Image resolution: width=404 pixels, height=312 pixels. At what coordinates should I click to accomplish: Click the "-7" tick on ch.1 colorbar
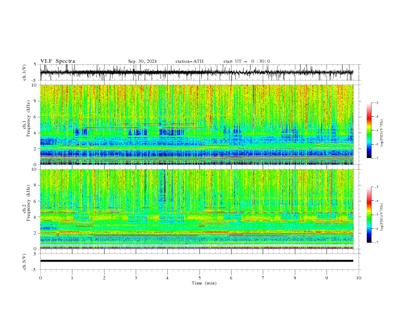click(376, 158)
